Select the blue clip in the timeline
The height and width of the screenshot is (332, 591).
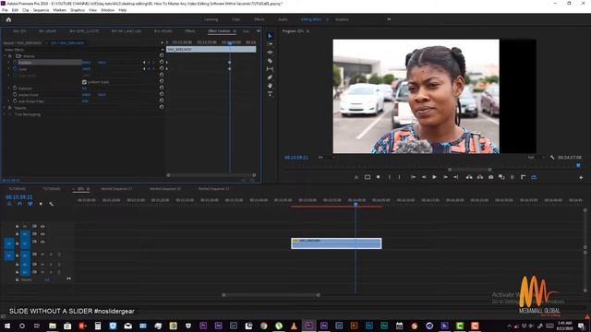[x=336, y=243]
